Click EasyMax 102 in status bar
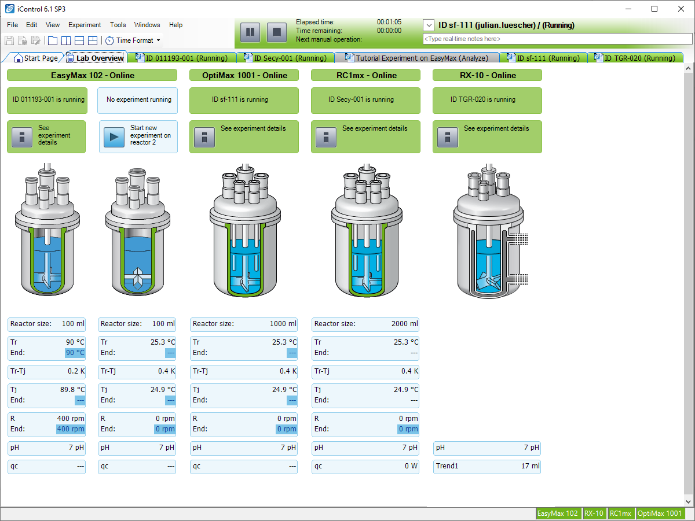The height and width of the screenshot is (521, 695). [558, 513]
